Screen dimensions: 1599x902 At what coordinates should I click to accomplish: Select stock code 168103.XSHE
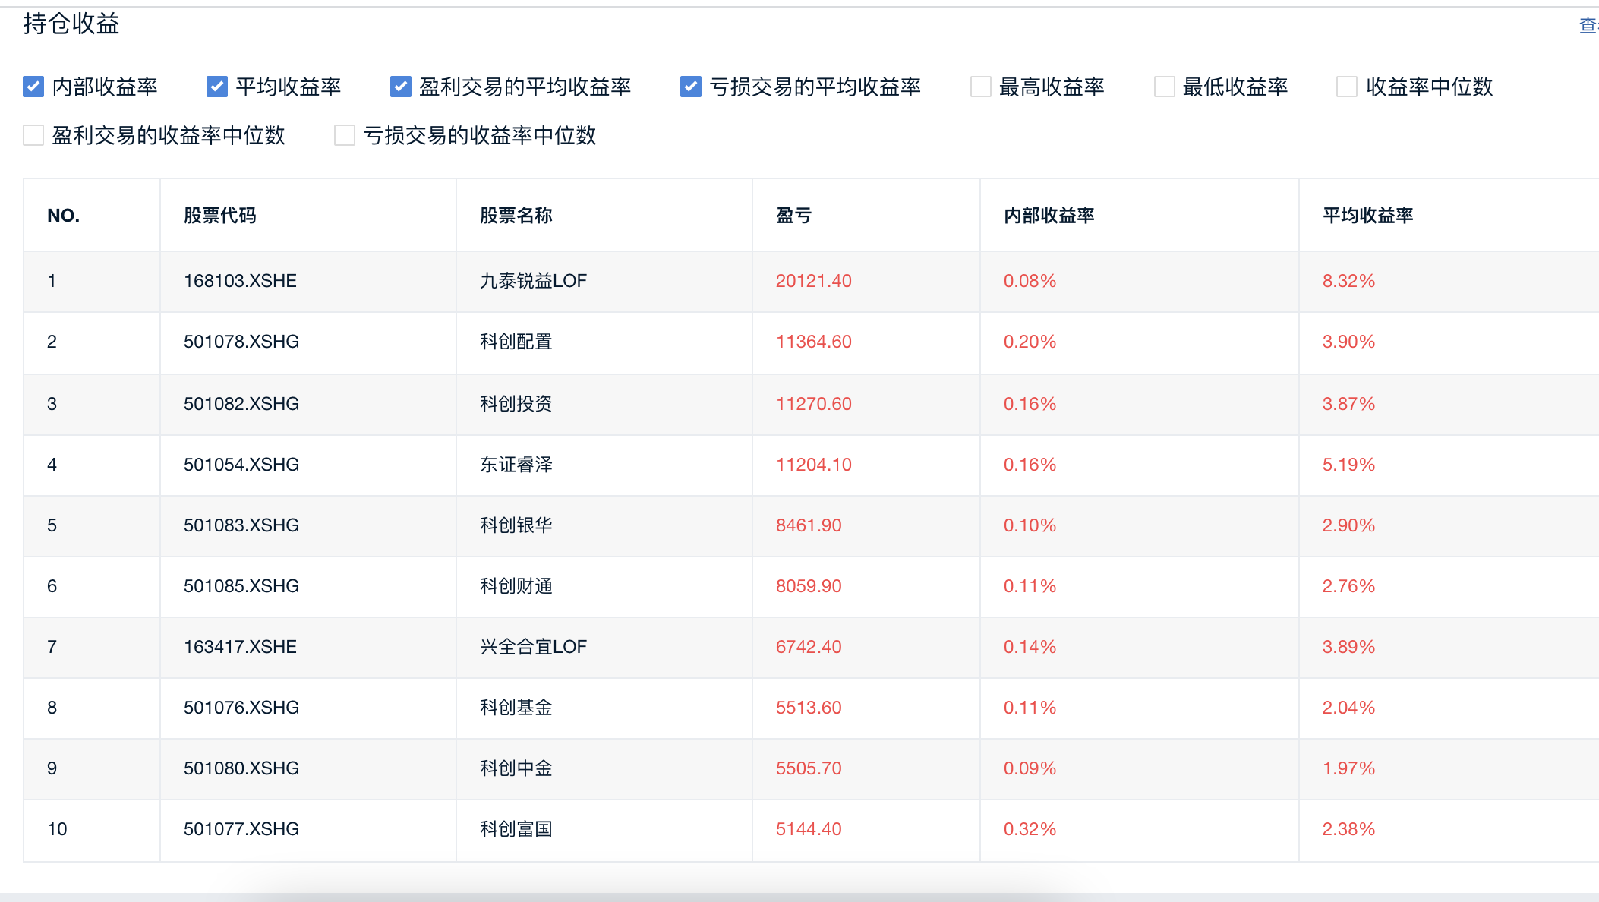pyautogui.click(x=240, y=281)
